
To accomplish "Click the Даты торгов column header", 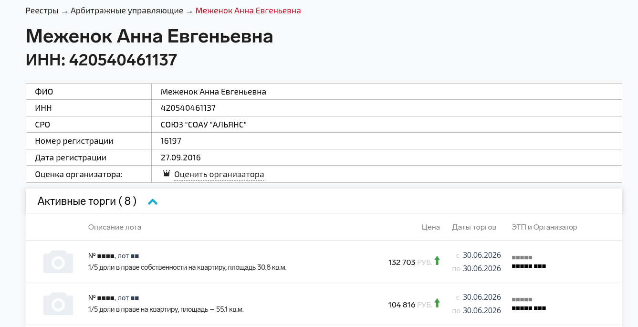I will coord(474,227).
